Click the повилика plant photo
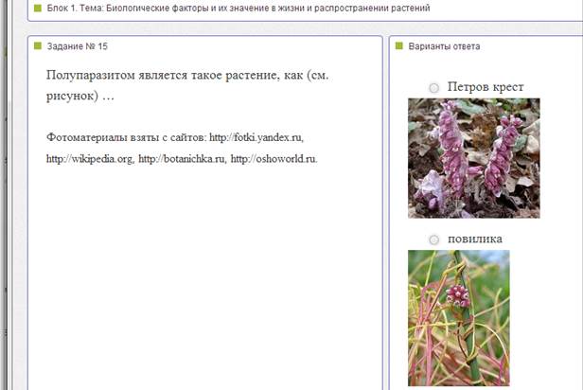 pos(458,318)
